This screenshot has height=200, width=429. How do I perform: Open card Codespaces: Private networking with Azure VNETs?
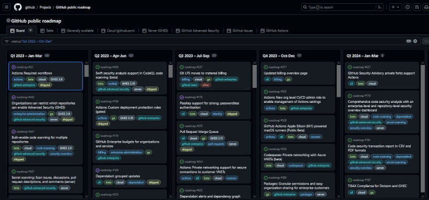(295, 157)
